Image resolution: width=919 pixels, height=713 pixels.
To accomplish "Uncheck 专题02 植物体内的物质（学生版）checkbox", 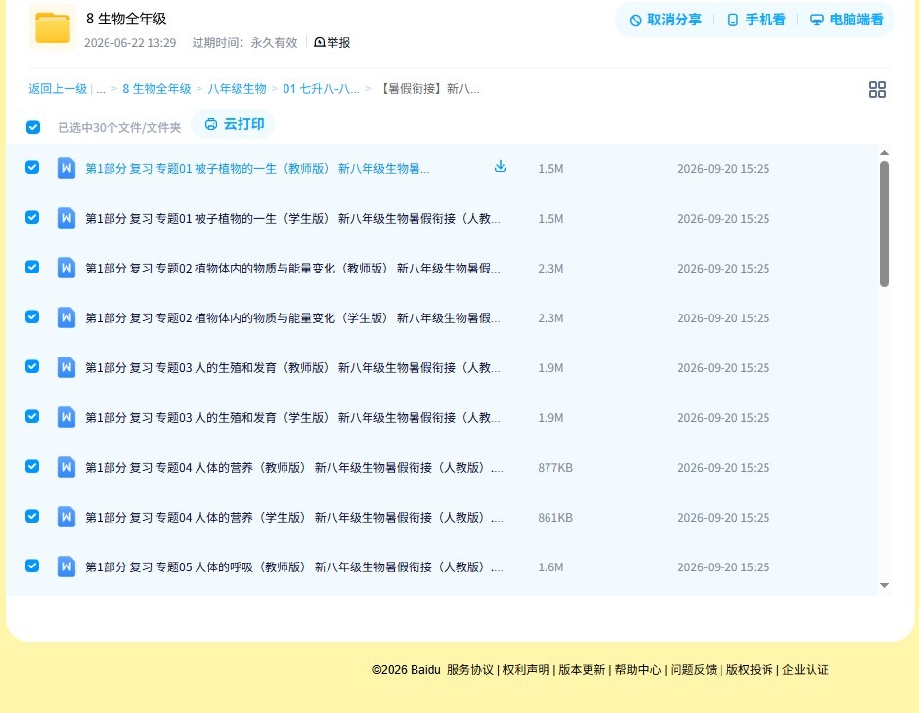I will [32, 316].
